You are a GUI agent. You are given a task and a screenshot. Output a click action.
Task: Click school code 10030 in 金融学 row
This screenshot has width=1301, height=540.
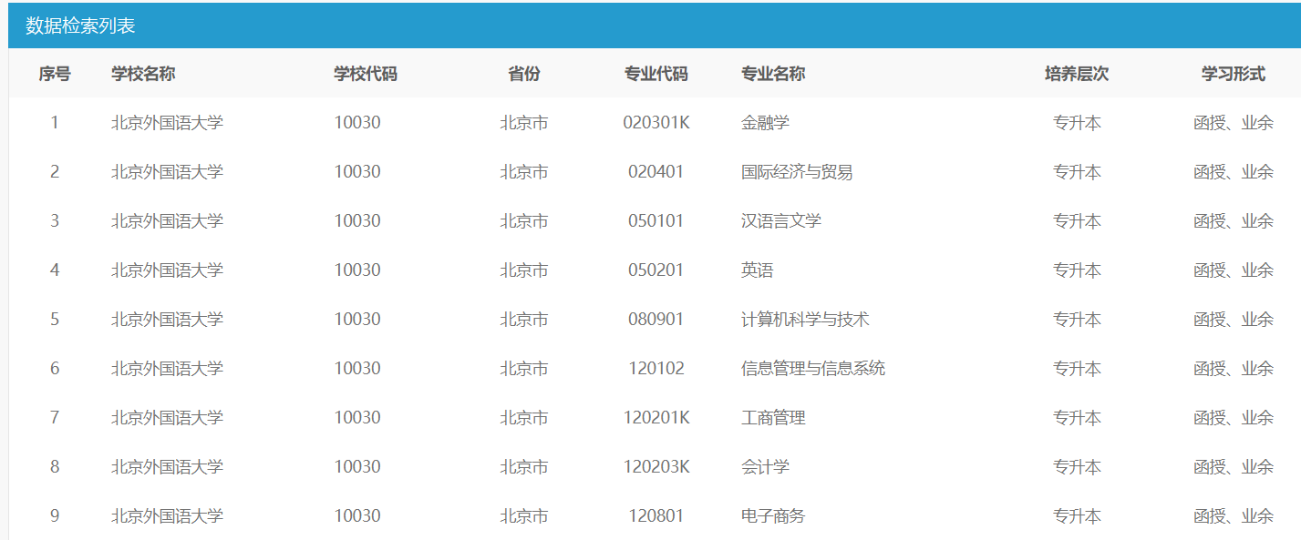point(357,123)
